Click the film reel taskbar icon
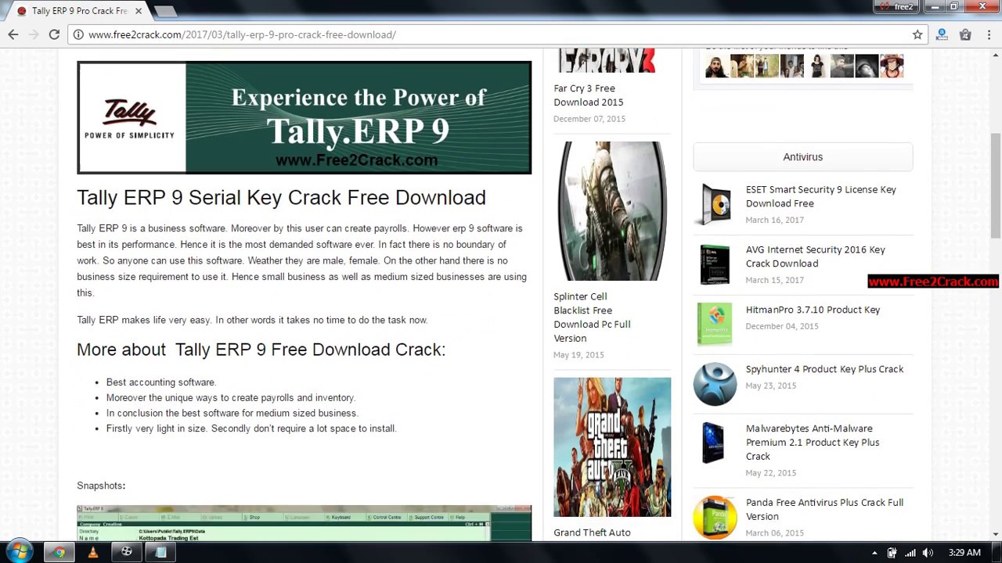 pyautogui.click(x=127, y=552)
